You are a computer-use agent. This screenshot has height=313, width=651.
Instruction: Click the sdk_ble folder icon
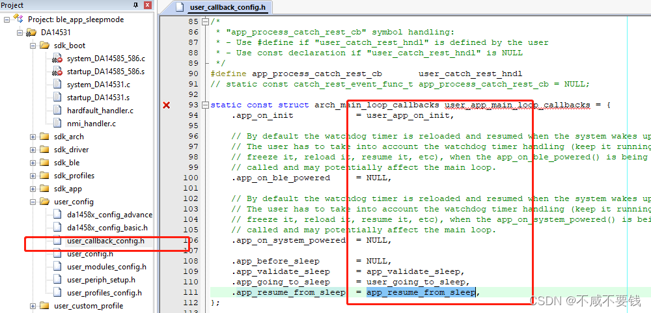44,163
